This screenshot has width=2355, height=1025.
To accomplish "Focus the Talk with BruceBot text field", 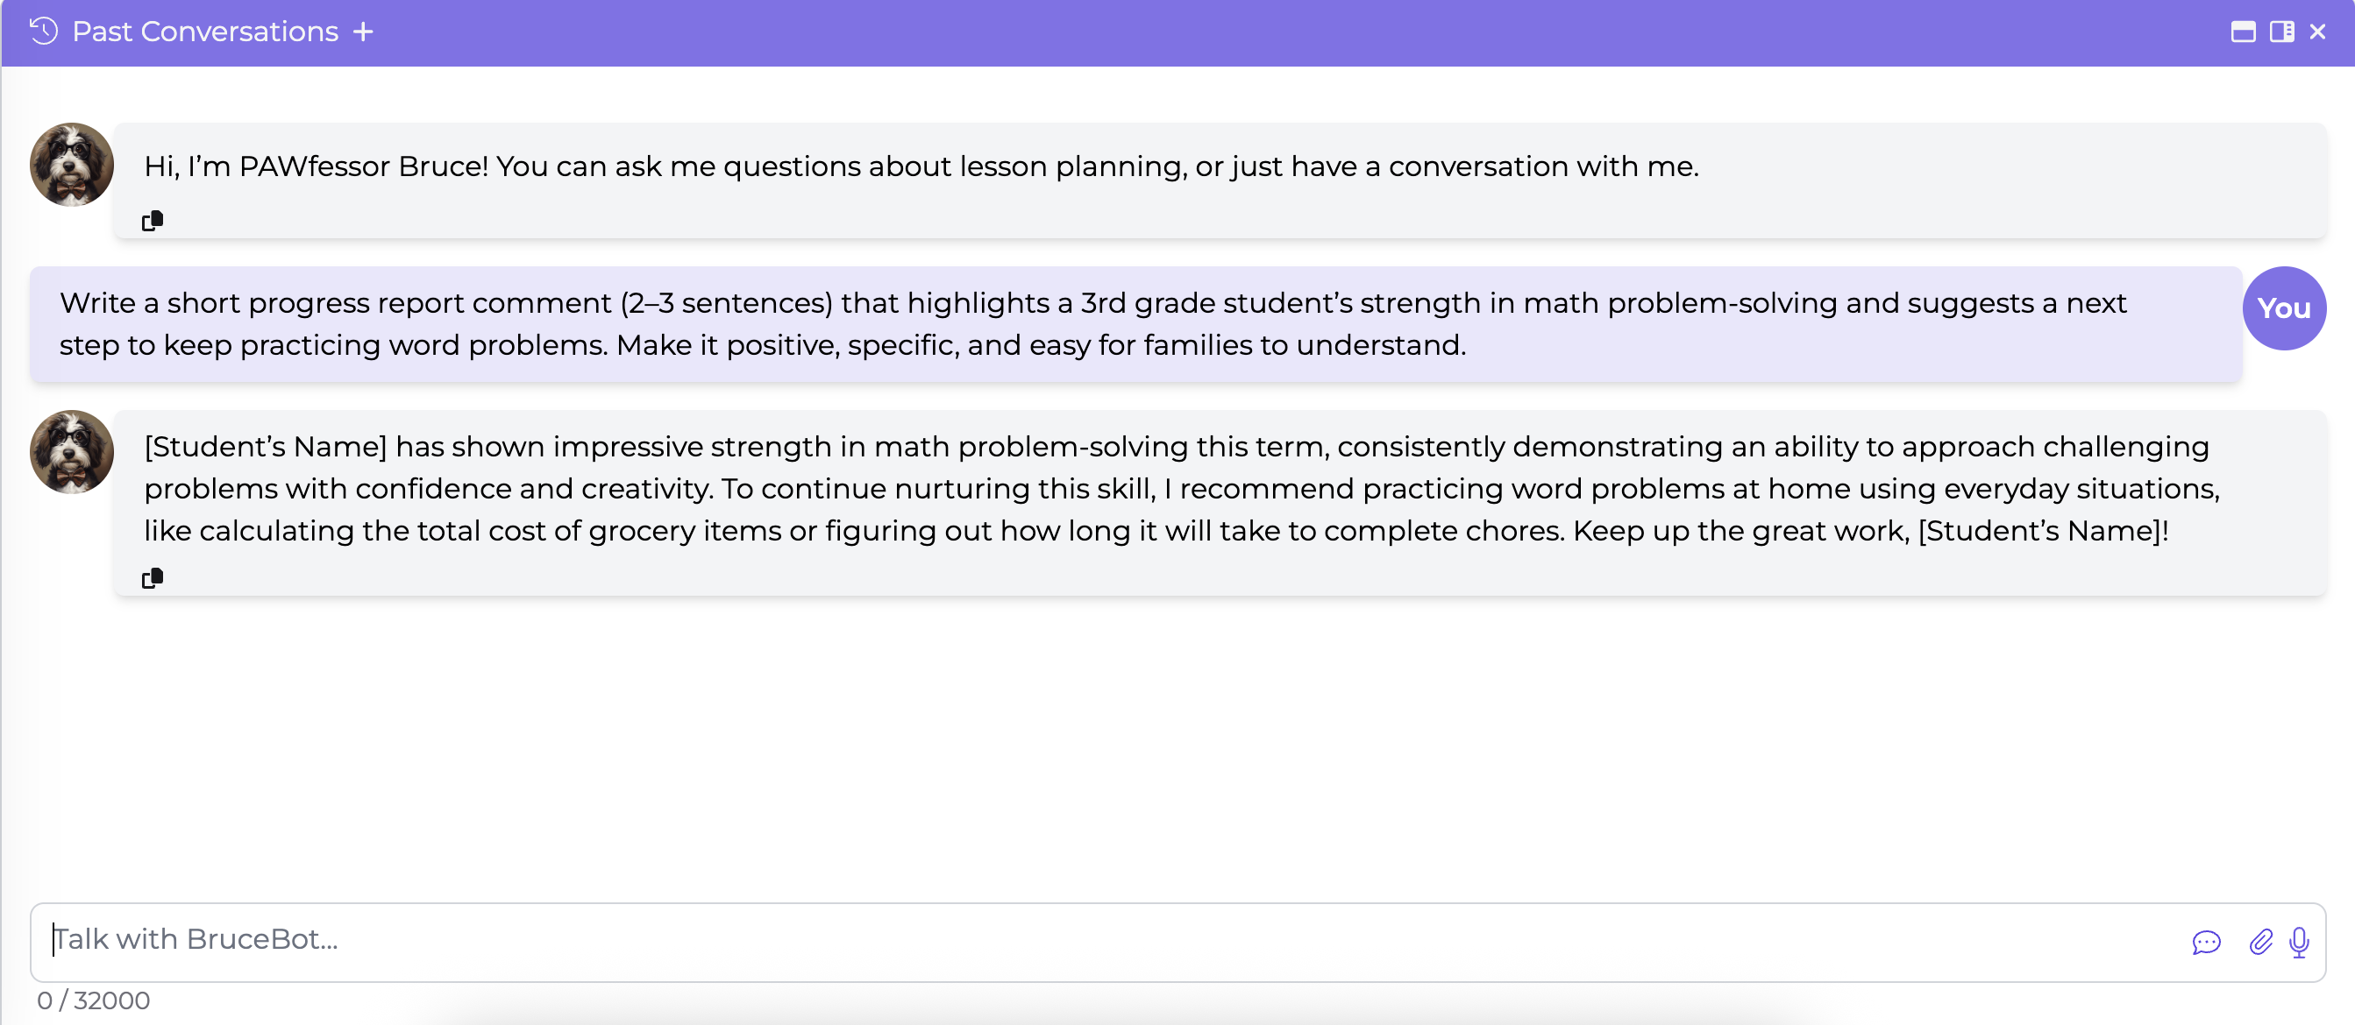I will click(x=1097, y=940).
